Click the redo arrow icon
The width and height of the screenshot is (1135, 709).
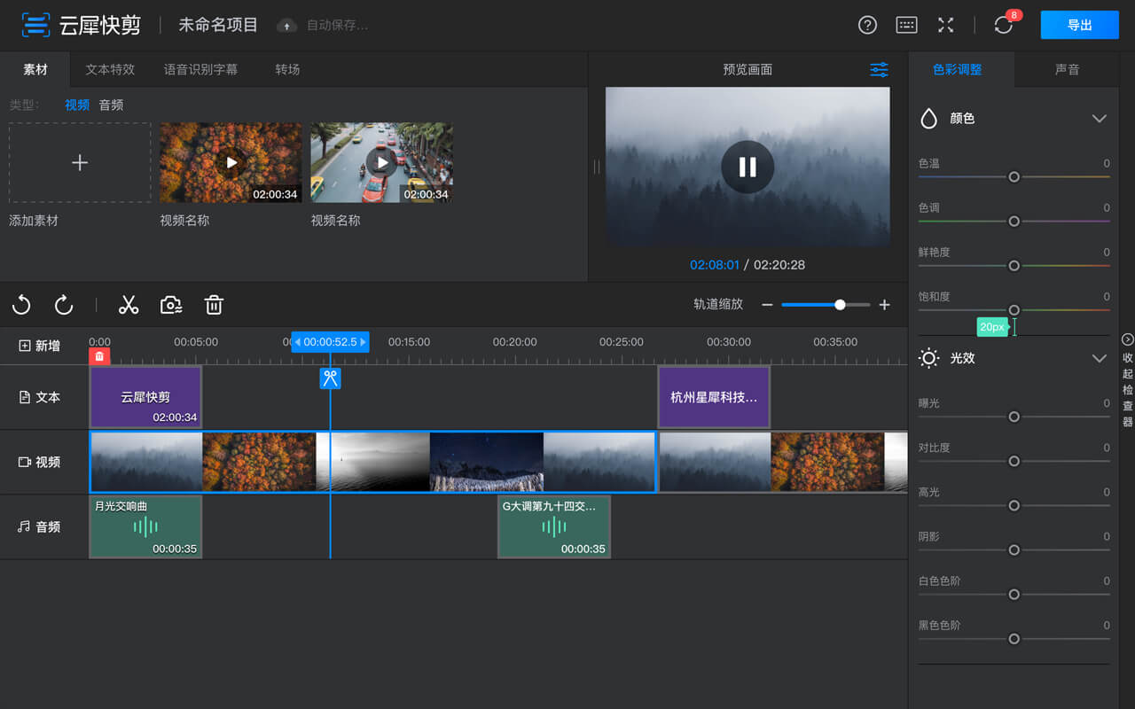coord(64,306)
